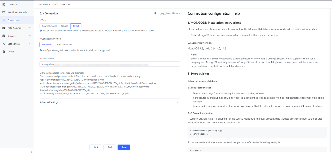Click into the Database URI field

coord(110,64)
